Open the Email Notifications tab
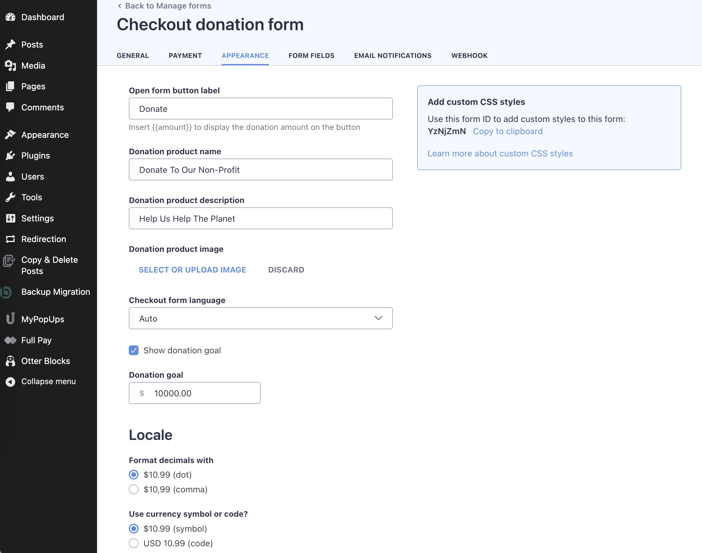 (393, 56)
